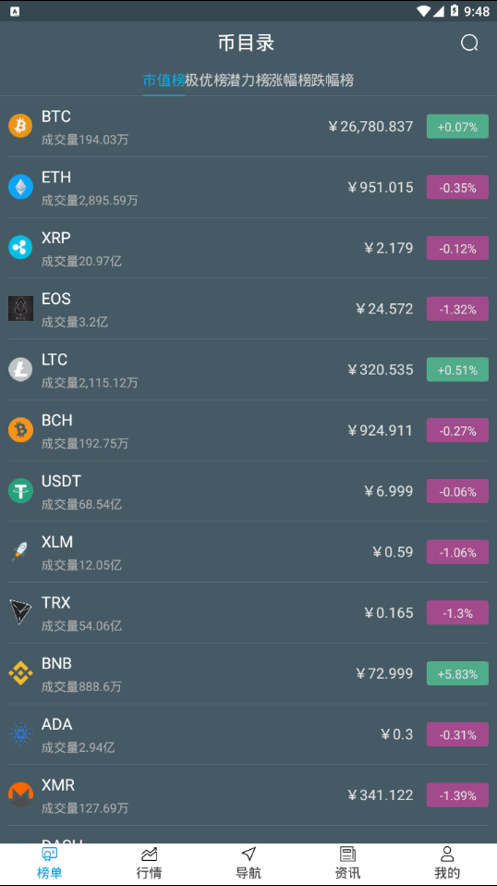The height and width of the screenshot is (886, 497).
Task: Click the -1.32% EOS change badge
Action: (x=457, y=309)
